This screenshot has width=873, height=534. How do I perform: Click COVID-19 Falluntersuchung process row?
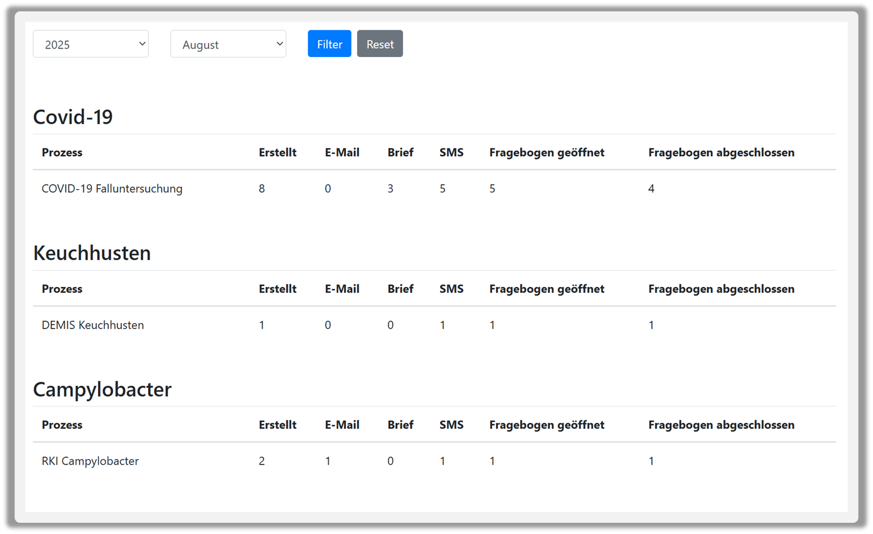click(x=112, y=189)
